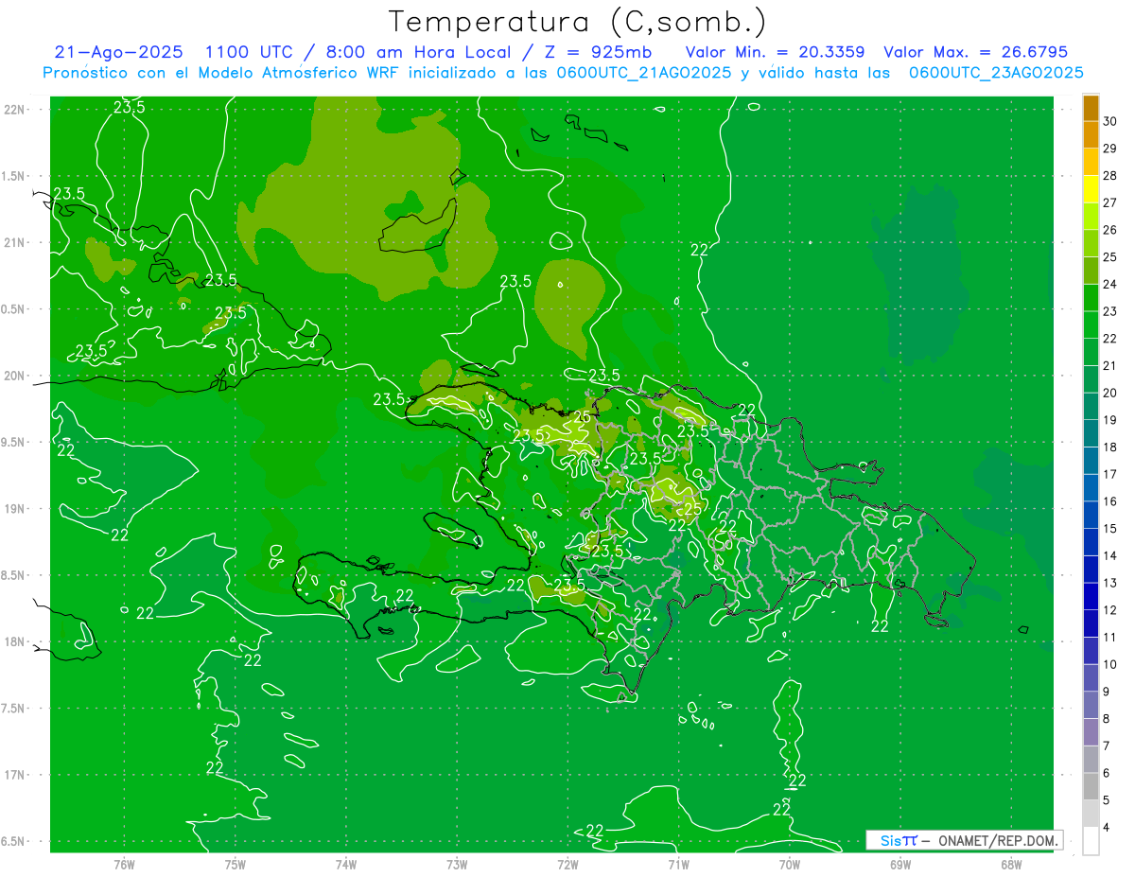Click the "68W" longitude axis label

tap(1011, 865)
